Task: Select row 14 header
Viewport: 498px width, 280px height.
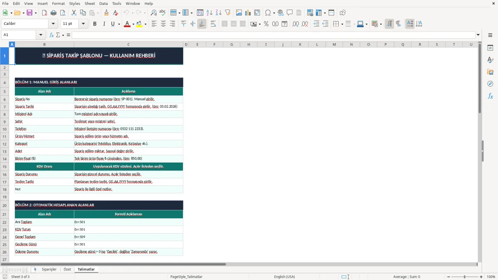Action: coord(5,158)
